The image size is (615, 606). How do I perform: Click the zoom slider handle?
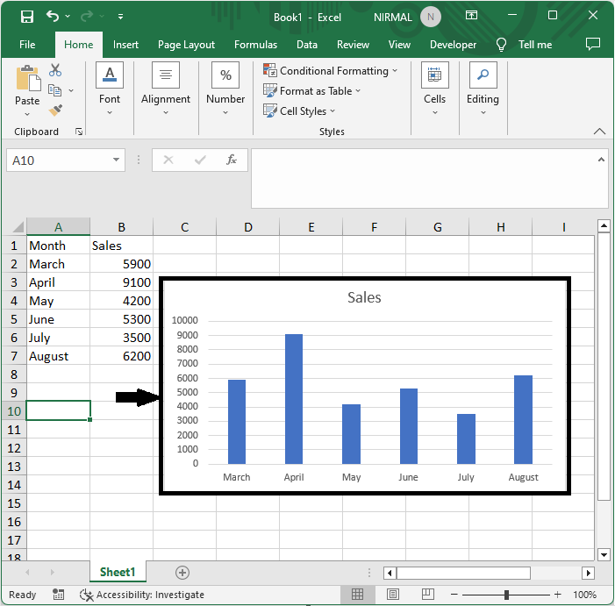[x=506, y=595]
